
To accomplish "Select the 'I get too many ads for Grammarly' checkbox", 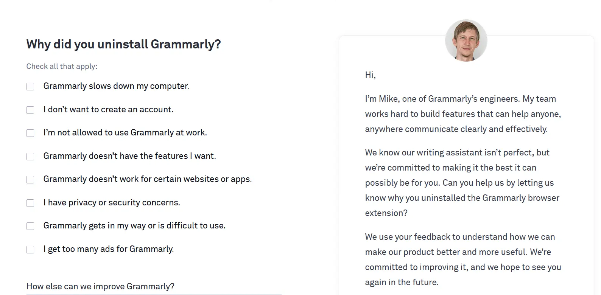I will 30,250.
